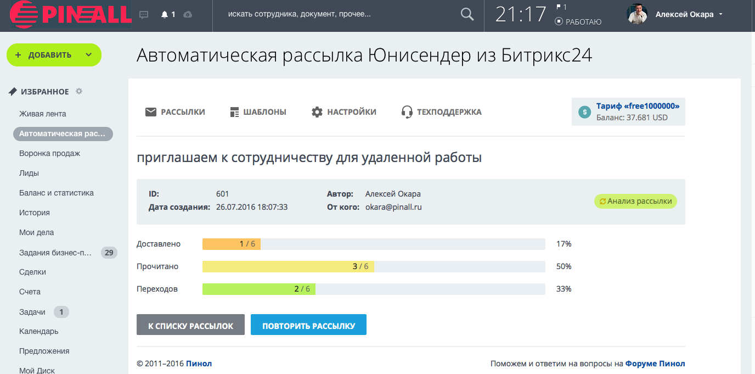
Task: Click the 17% delivered rate value
Action: click(x=564, y=244)
